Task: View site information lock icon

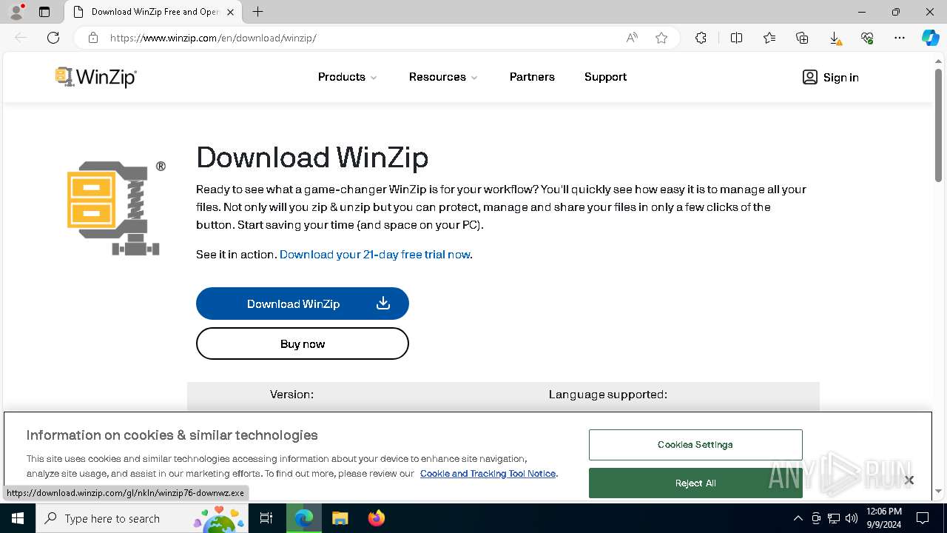Action: [93, 38]
